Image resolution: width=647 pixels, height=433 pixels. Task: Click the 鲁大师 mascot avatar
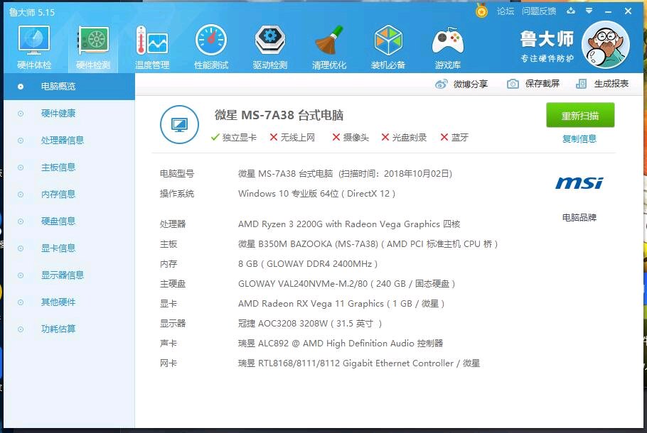click(606, 45)
